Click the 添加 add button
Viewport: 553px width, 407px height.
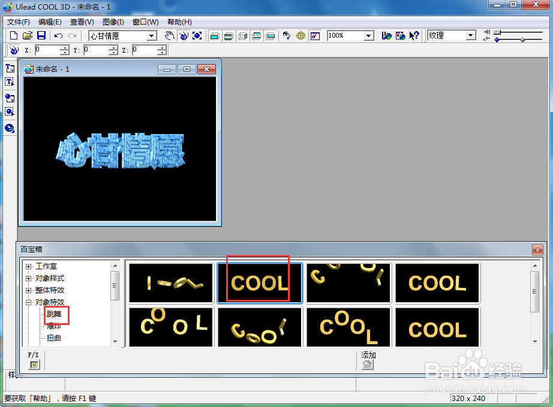(368, 365)
